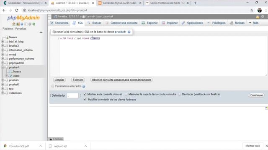This screenshot has width=268, height=150.
Task: Close the downloads bar
Action: (266, 146)
